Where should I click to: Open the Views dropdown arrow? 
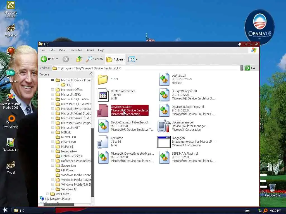point(136,59)
